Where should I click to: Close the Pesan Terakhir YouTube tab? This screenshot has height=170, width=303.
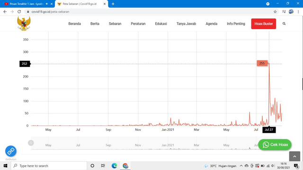tap(52, 4)
